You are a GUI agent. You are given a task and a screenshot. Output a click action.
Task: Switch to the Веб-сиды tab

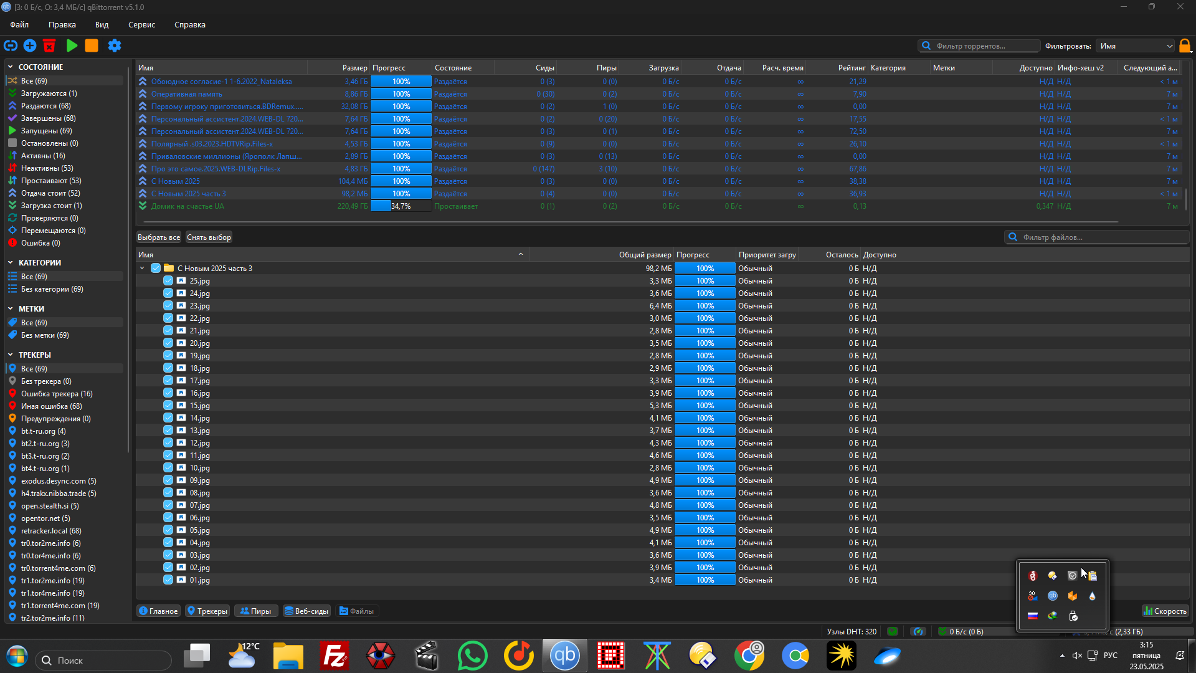coord(306,611)
